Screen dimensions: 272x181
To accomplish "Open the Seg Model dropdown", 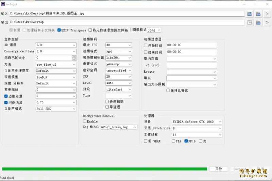I will pyautogui.click(x=119, y=127).
